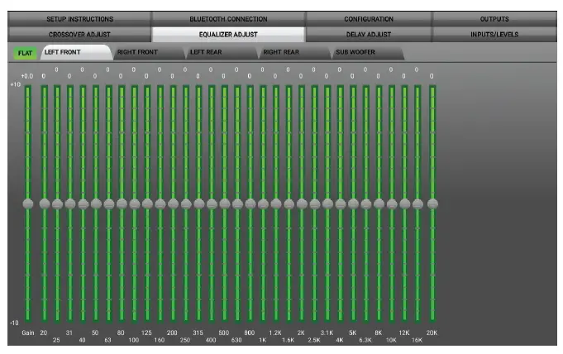563x354 pixels.
Task: Click the 20K band slider knob
Action: click(432, 203)
